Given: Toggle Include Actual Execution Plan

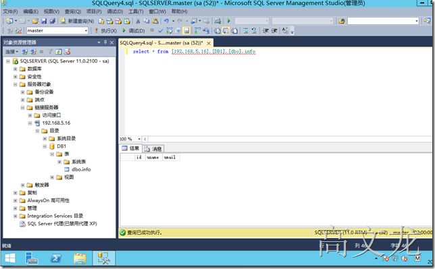Looking at the screenshot, I should click(x=197, y=30).
